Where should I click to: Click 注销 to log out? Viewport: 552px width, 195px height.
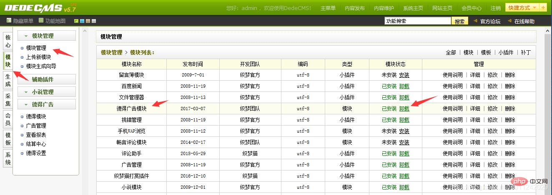496,8
